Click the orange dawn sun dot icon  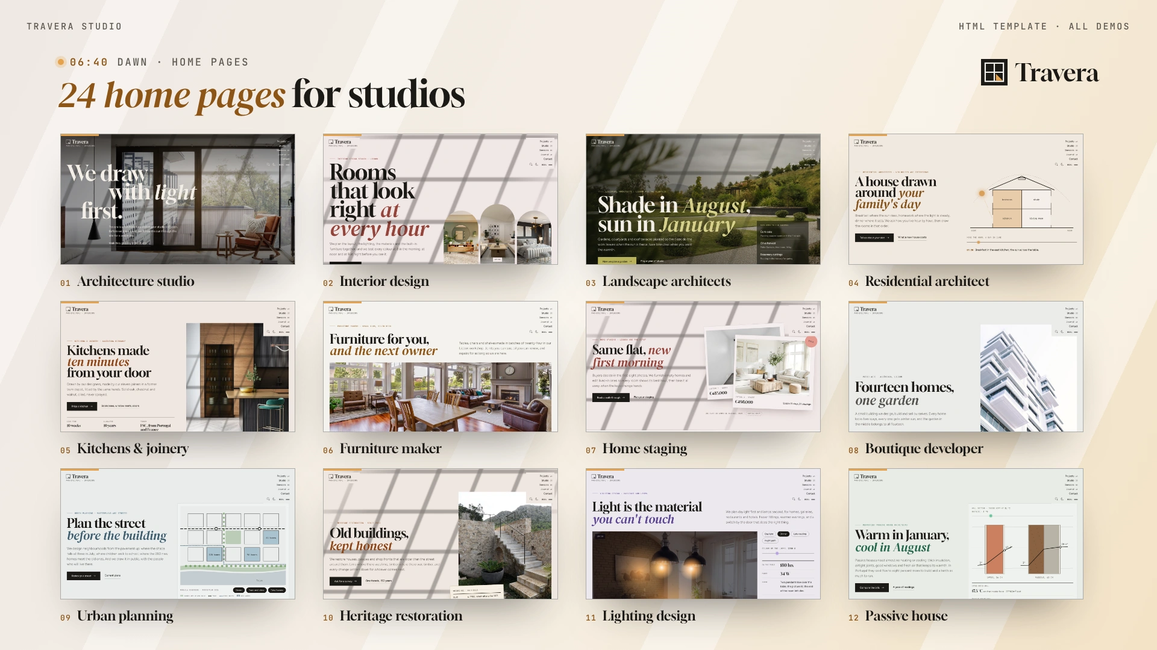61,62
